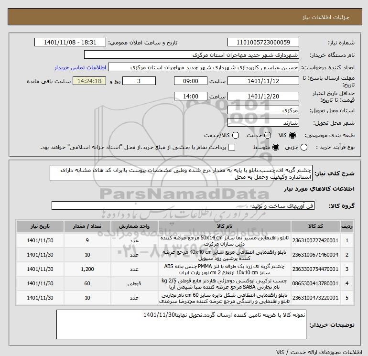
Task: Click the واحد شمارش column header
Action: coord(134,226)
